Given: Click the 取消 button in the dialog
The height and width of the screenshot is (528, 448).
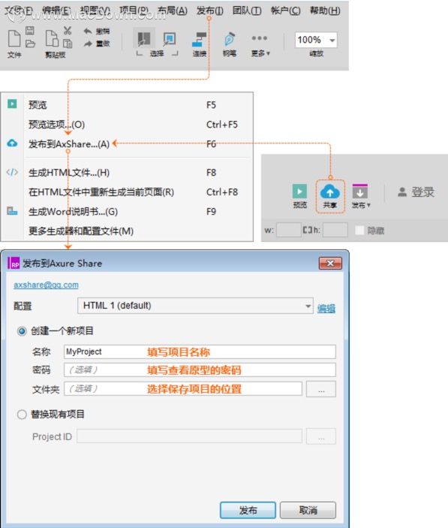Looking at the screenshot, I should (308, 510).
